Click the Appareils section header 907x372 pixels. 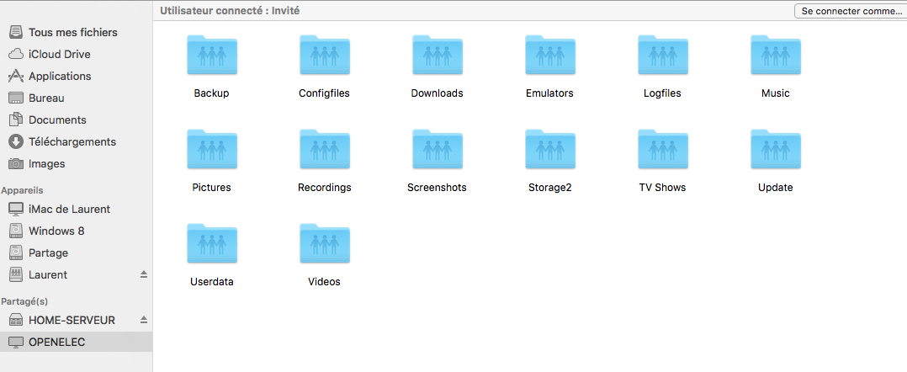pyautogui.click(x=23, y=190)
